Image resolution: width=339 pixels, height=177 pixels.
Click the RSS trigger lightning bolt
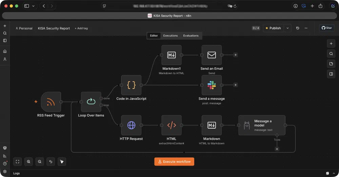36,102
